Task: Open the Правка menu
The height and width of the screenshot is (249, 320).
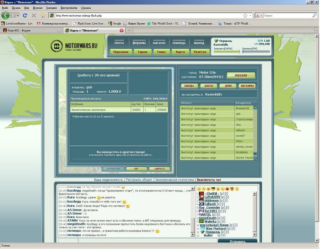Action: [x=16, y=8]
